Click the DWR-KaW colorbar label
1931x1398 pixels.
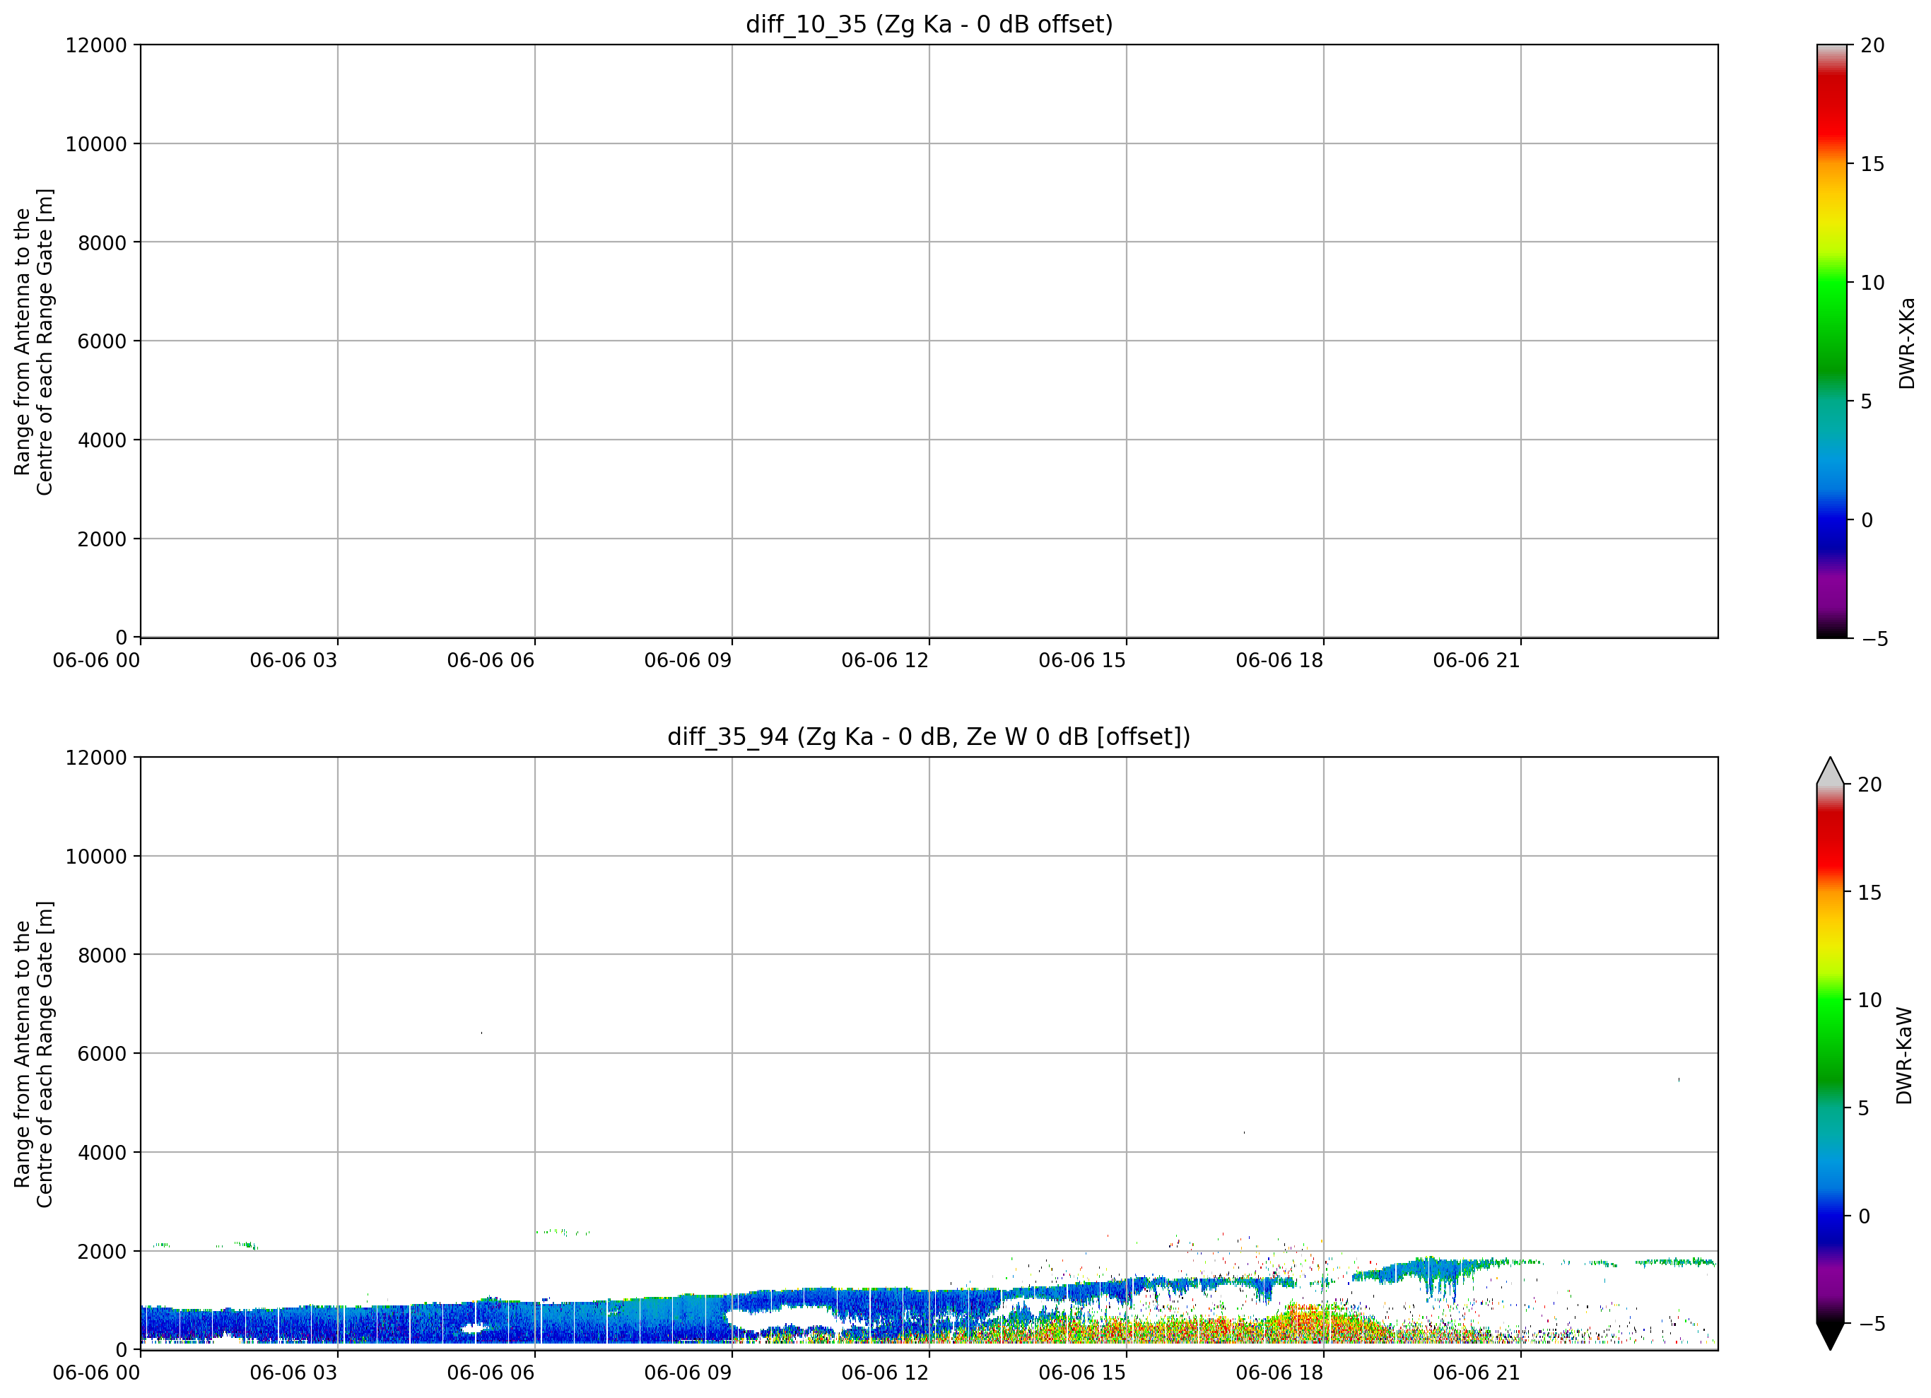(1905, 1055)
